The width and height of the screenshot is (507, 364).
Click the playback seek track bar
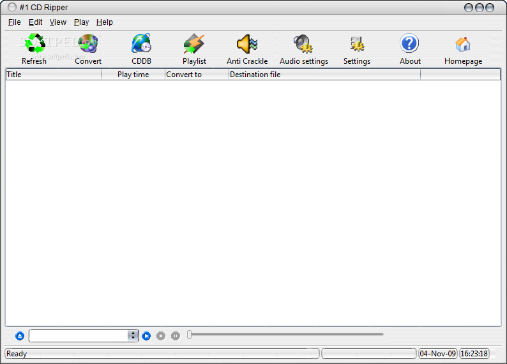click(287, 335)
